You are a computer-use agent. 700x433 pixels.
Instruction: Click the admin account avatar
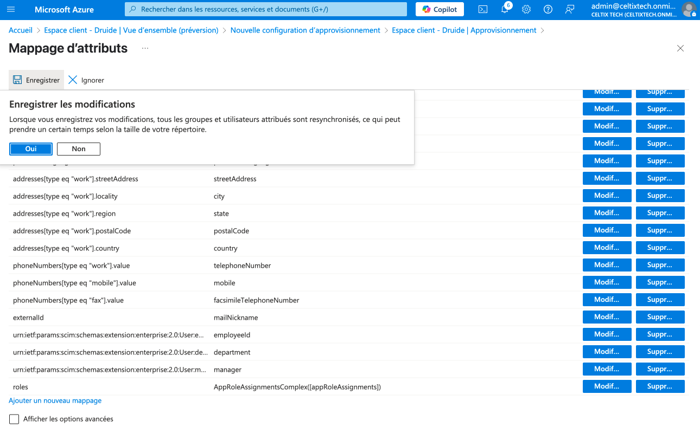(689, 10)
